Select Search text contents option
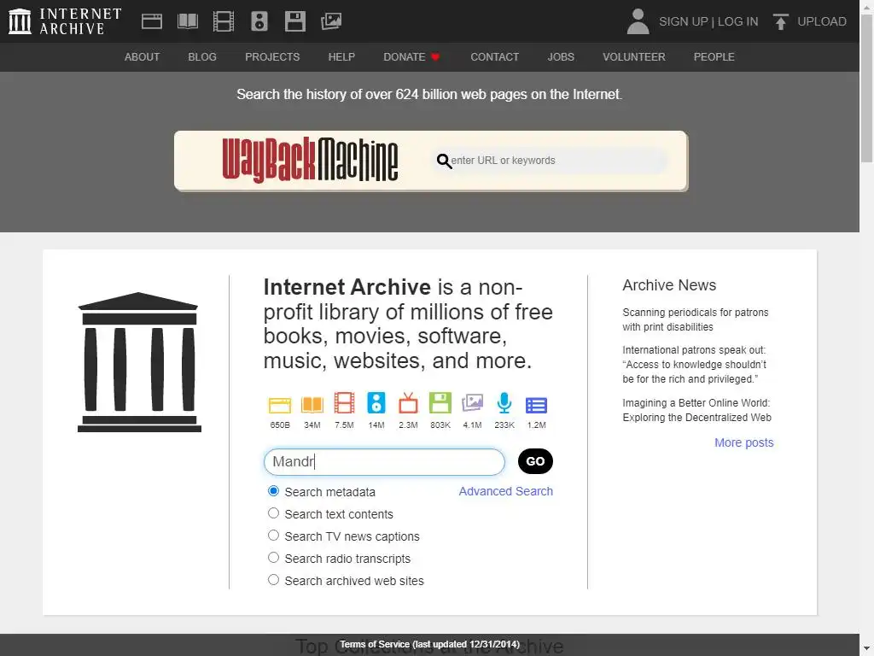The height and width of the screenshot is (656, 874). point(273,513)
